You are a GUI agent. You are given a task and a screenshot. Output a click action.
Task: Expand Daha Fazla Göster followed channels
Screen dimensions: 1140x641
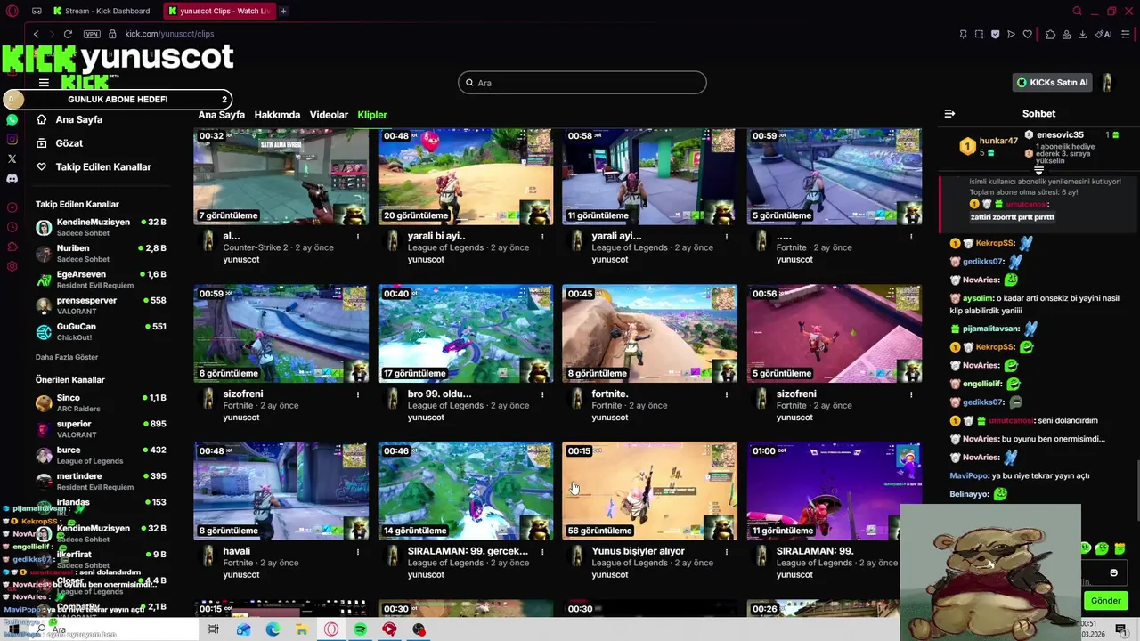(x=67, y=357)
